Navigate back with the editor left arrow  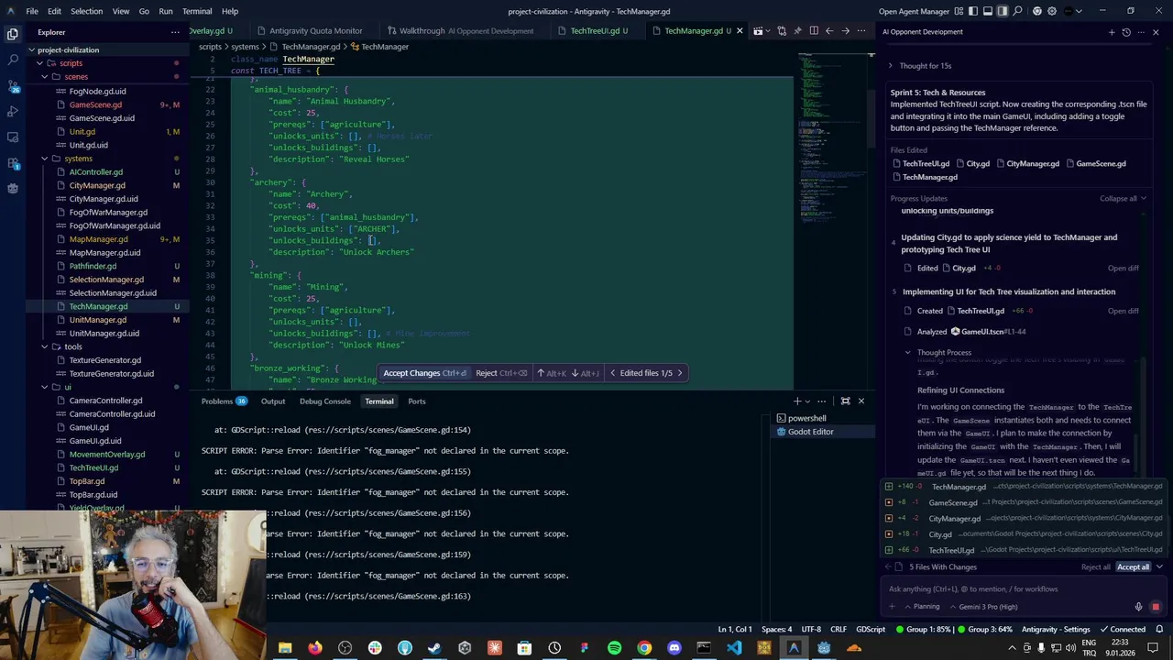829,30
